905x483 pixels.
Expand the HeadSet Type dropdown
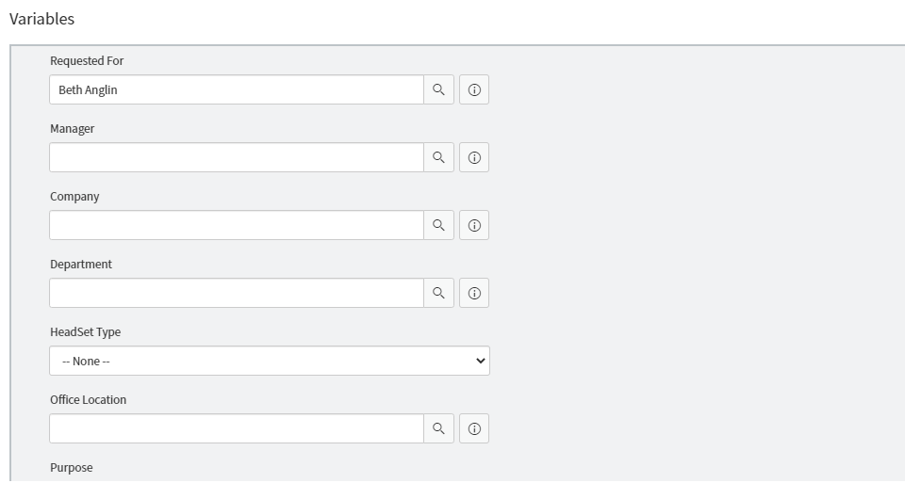(270, 361)
